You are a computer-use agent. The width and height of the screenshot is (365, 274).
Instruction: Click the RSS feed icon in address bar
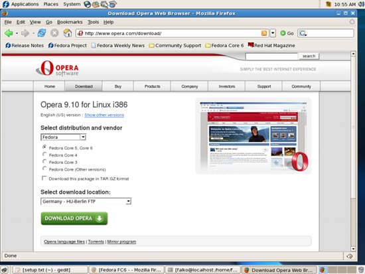(264, 33)
